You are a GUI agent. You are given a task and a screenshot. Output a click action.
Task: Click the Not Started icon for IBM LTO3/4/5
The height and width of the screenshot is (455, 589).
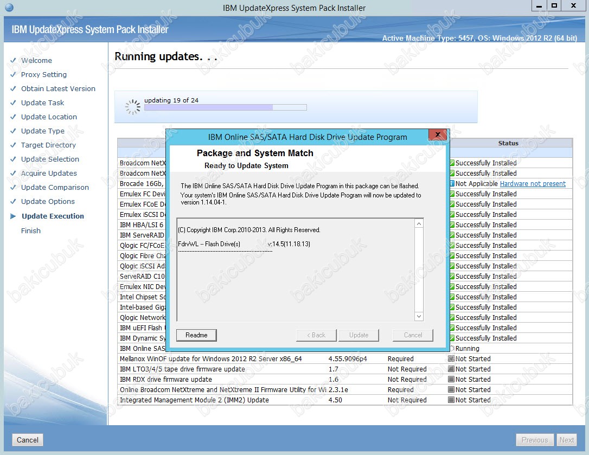[452, 369]
